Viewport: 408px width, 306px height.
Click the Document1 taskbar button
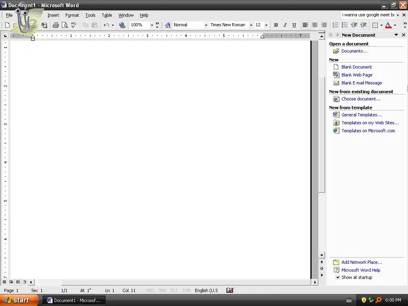[x=74, y=300]
